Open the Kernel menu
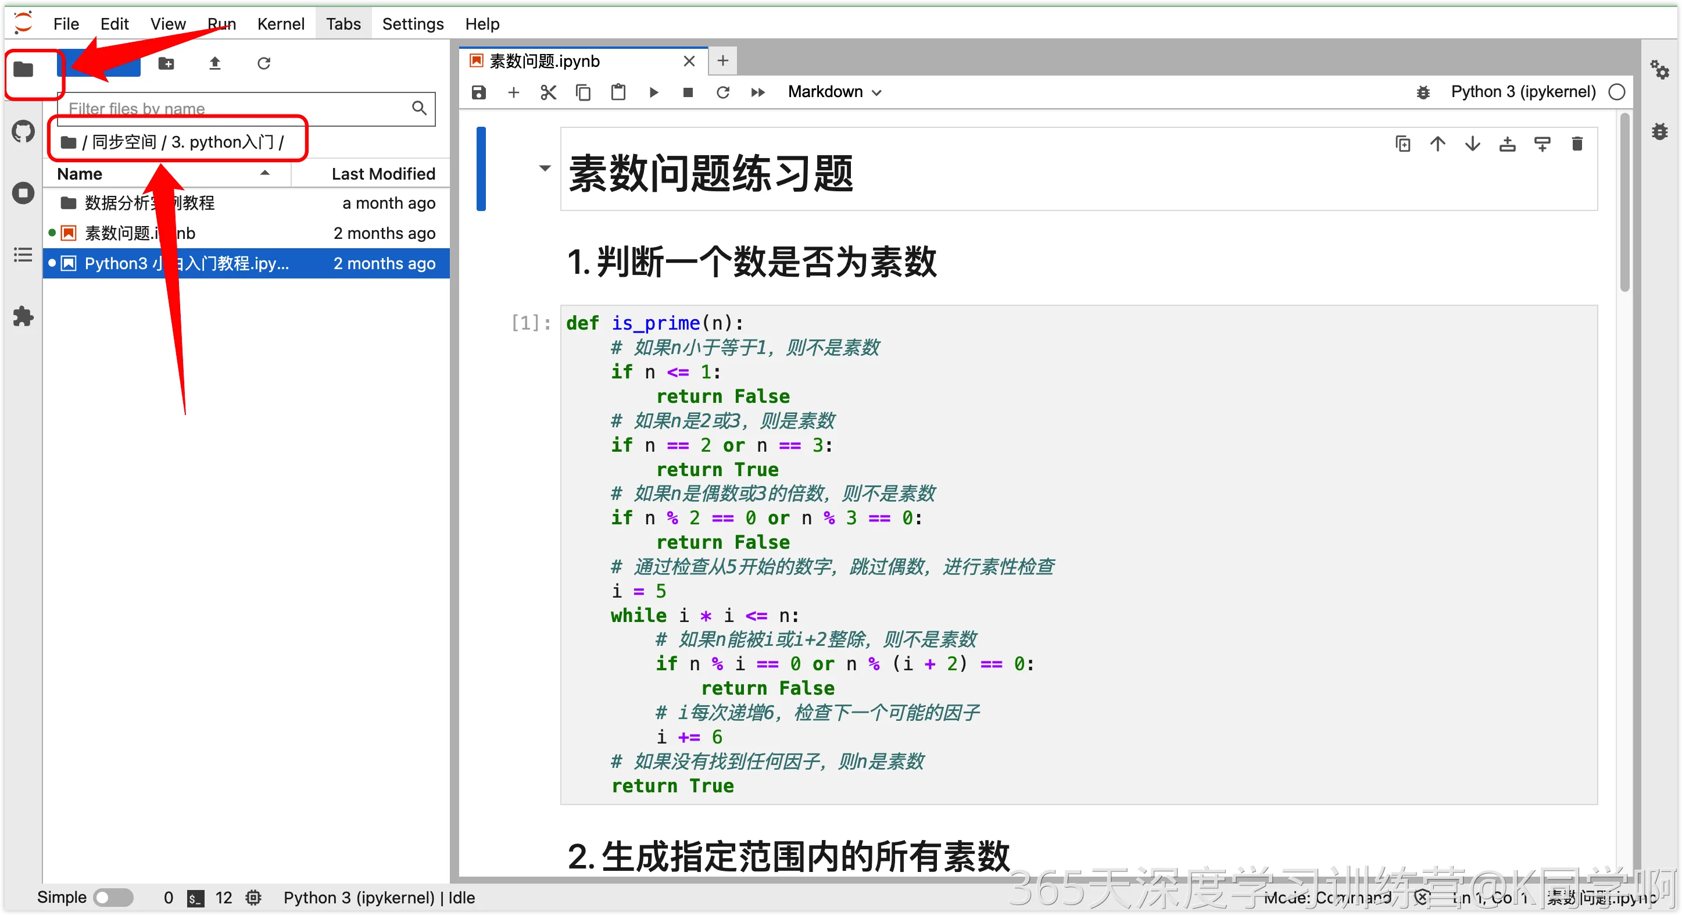 (x=281, y=24)
